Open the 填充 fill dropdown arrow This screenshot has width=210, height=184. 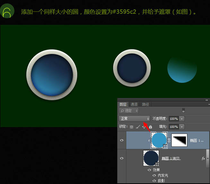182,127
